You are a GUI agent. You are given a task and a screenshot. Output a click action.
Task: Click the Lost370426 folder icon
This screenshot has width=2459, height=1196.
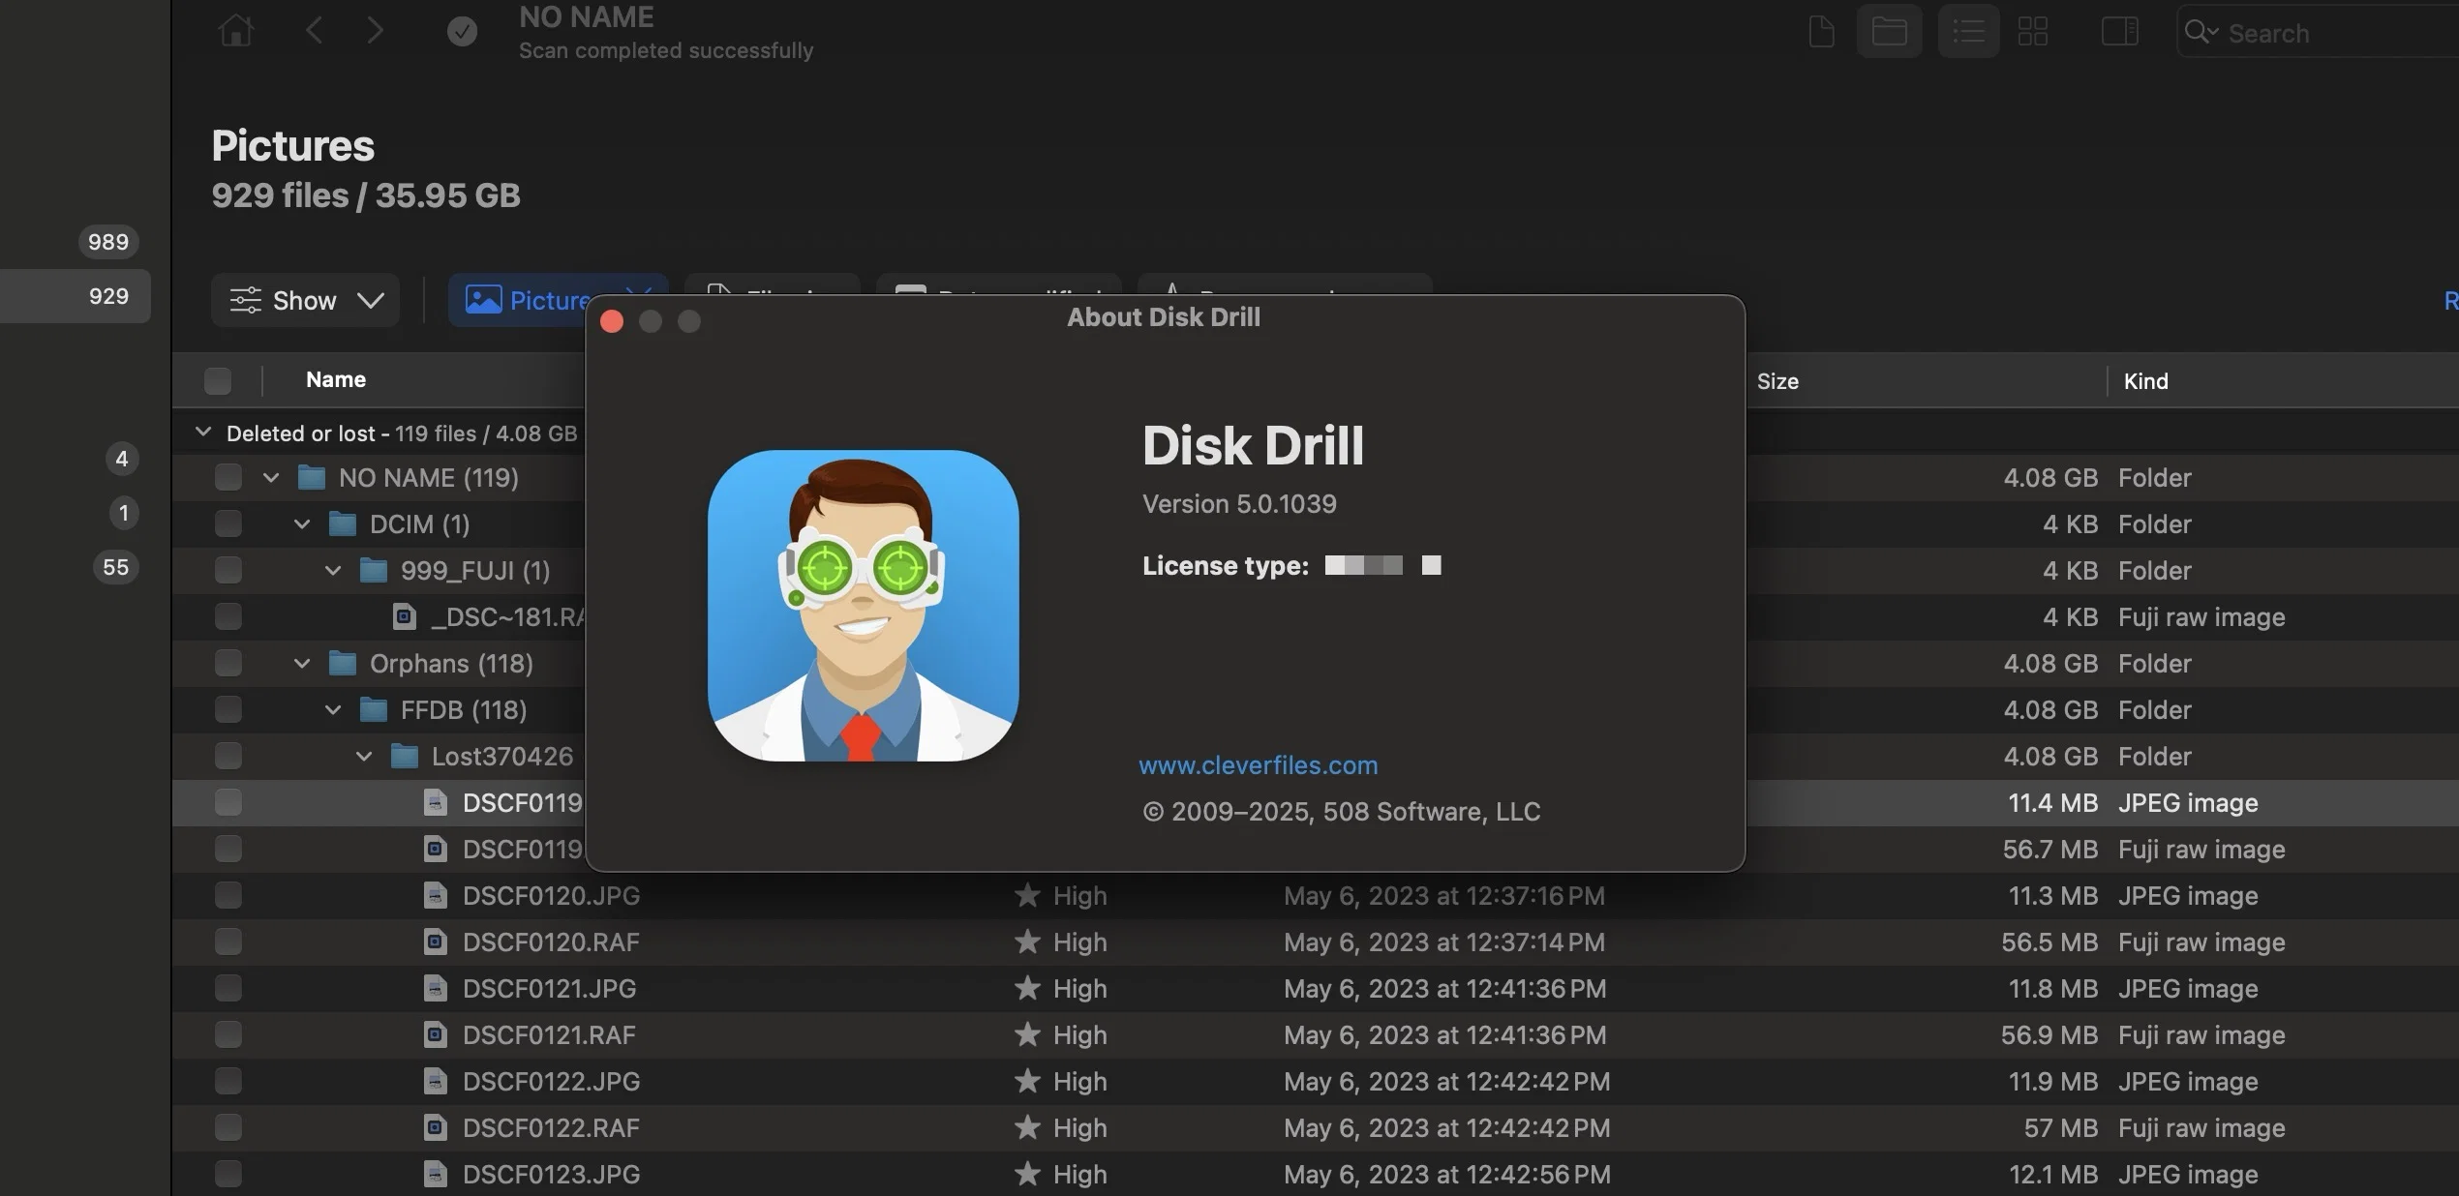(x=404, y=756)
